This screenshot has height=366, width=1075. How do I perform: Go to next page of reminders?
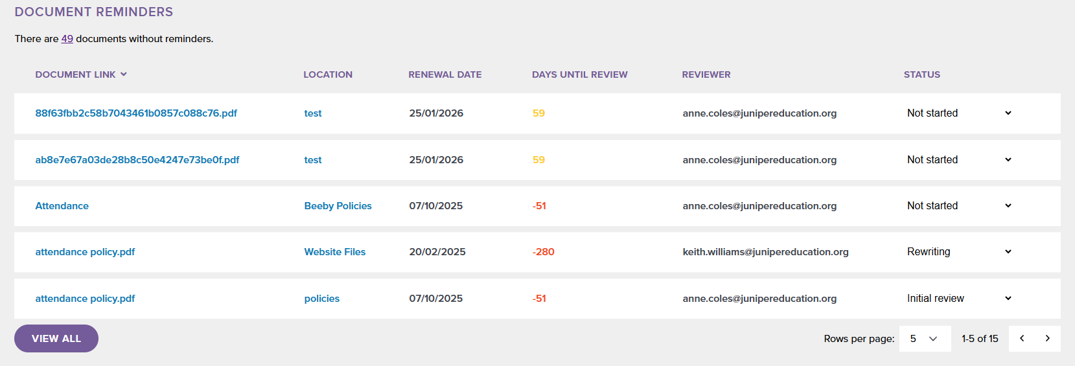pos(1047,338)
